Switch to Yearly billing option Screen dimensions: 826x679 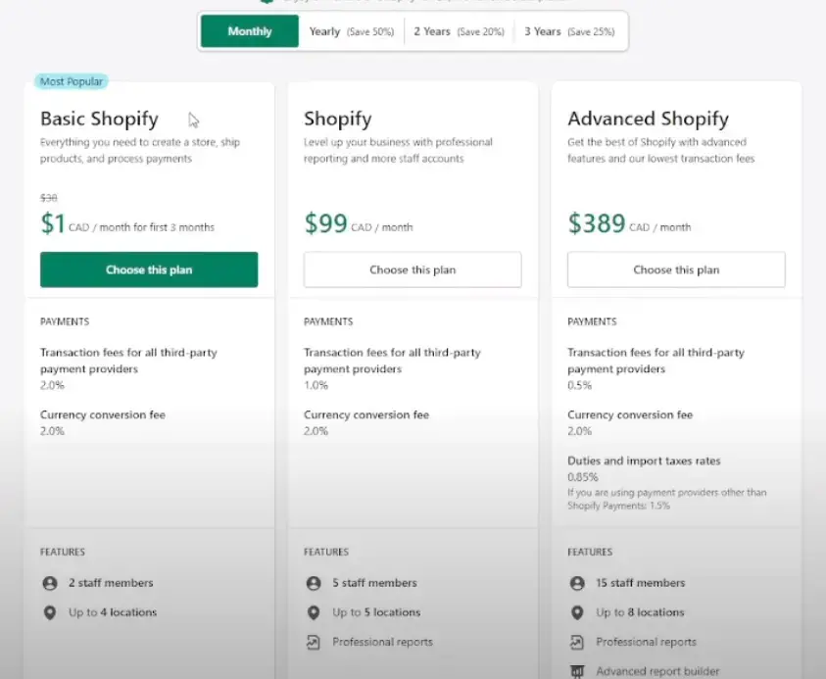352,31
